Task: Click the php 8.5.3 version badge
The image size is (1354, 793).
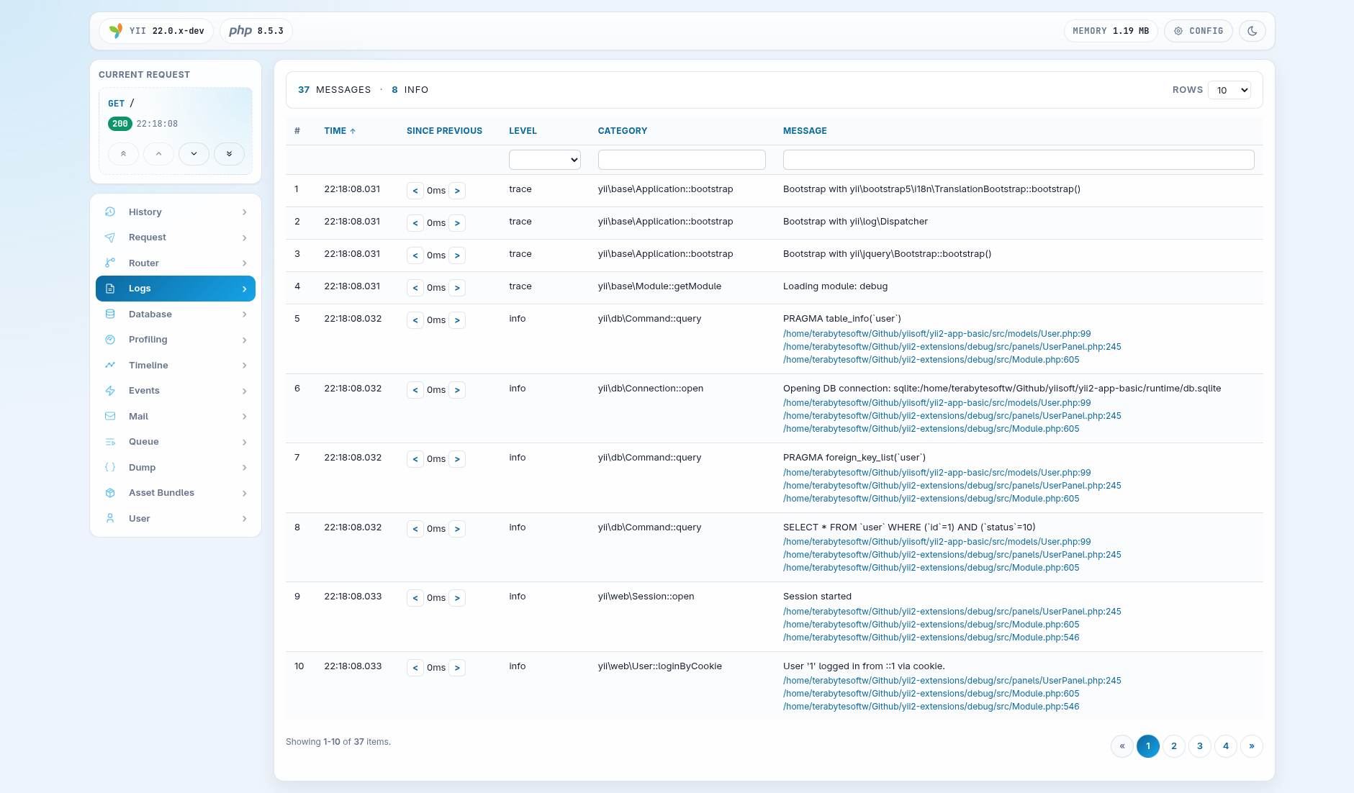Action: [x=256, y=31]
